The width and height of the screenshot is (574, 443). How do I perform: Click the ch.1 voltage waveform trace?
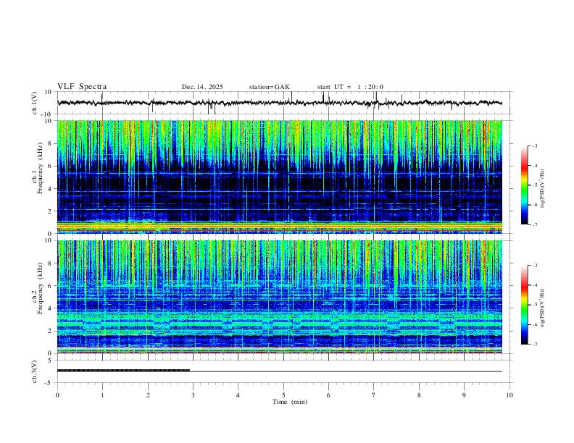pos(280,103)
